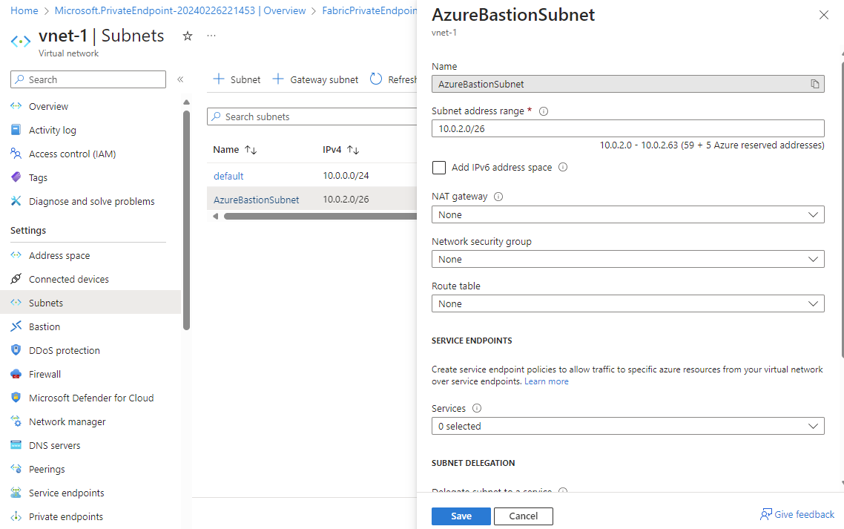Refresh the subnets list
Viewport: 844px width, 529px height.
(x=393, y=79)
